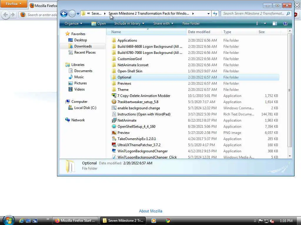Click the Change your view icon
The height and width of the screenshot is (225, 301).
[x=257, y=23]
